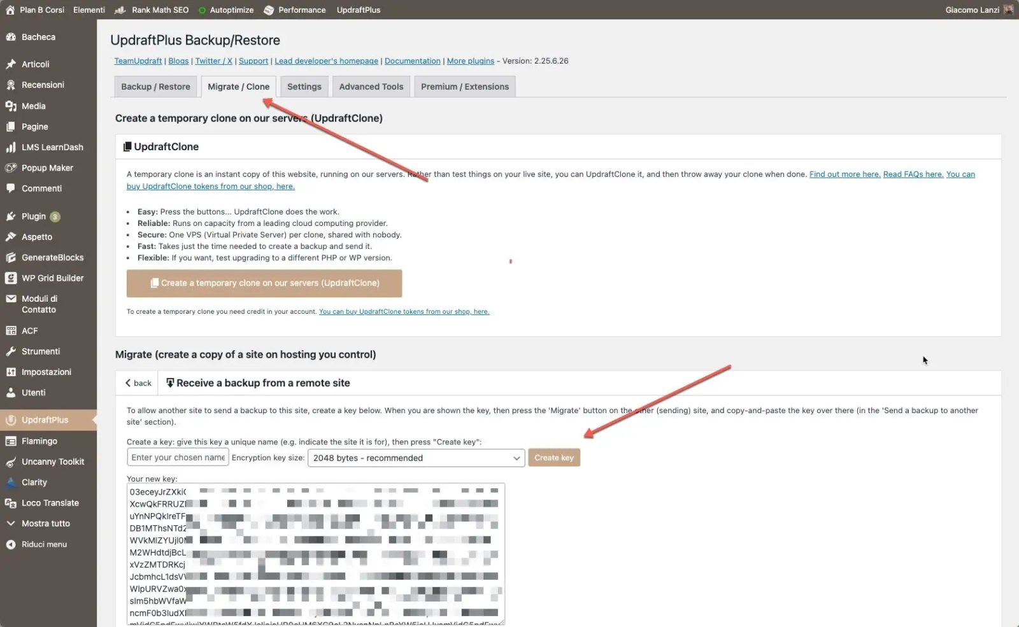The width and height of the screenshot is (1019, 627).
Task: Click Create a temporary clone button
Action: point(264,283)
